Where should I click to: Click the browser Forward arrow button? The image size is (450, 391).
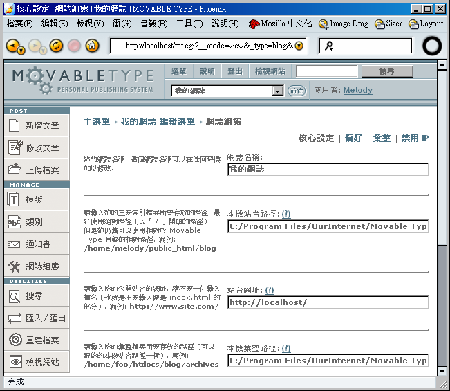(x=34, y=46)
